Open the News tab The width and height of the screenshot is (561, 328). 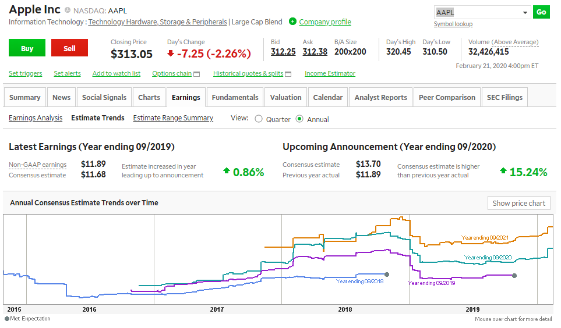tap(62, 97)
